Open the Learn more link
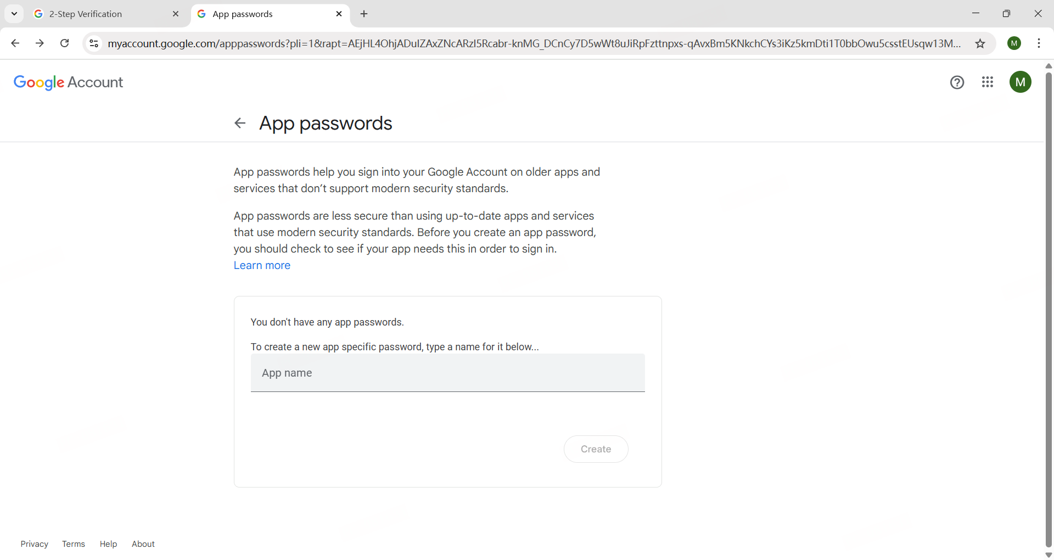The width and height of the screenshot is (1054, 560). 262,265
